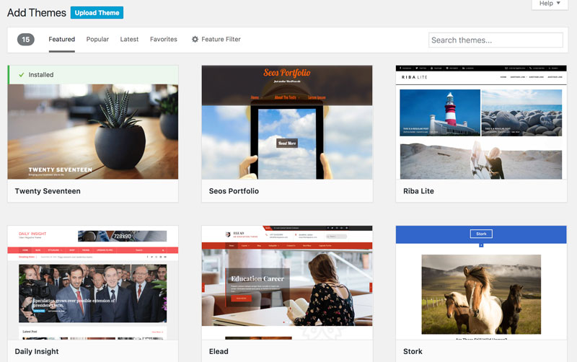Select the Stork theme screenshot
577x362 pixels.
[x=481, y=283]
